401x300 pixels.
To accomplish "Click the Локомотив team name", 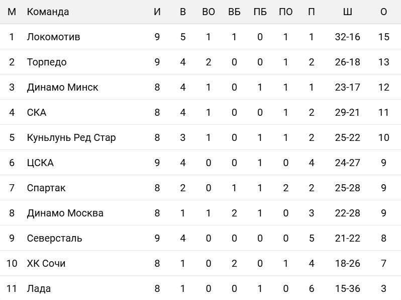I will tap(53, 37).
